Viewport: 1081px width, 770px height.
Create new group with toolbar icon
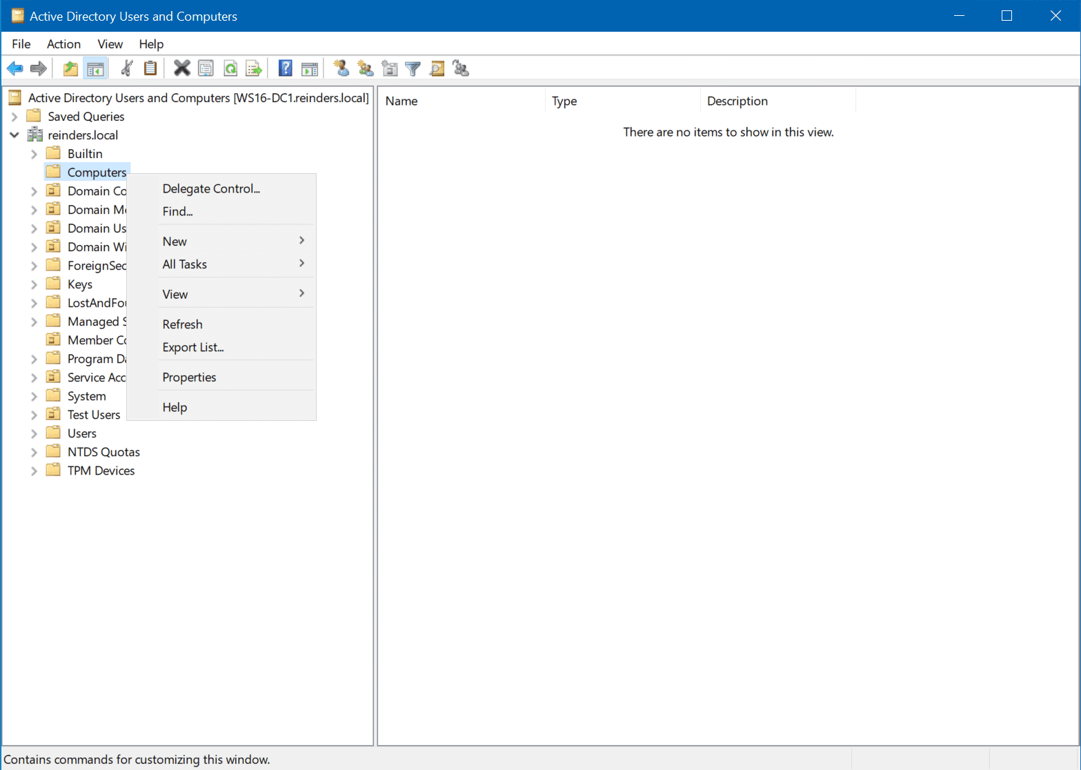366,68
